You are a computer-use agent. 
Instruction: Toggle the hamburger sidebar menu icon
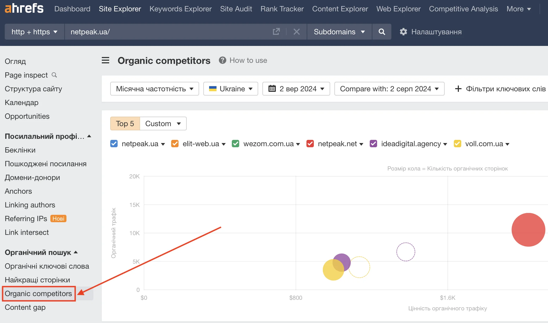tap(105, 60)
